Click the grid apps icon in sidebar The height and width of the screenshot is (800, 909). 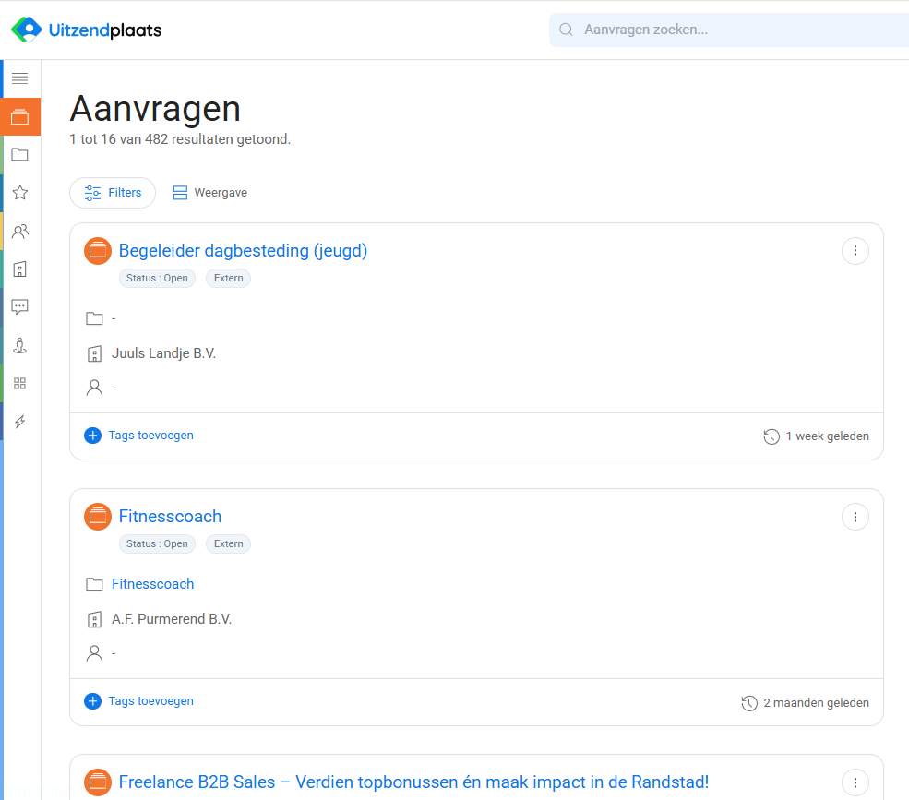[19, 383]
